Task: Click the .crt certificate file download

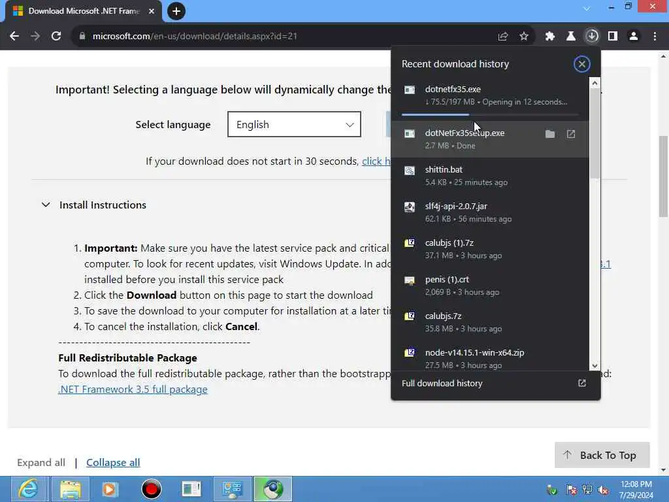Action: click(490, 286)
